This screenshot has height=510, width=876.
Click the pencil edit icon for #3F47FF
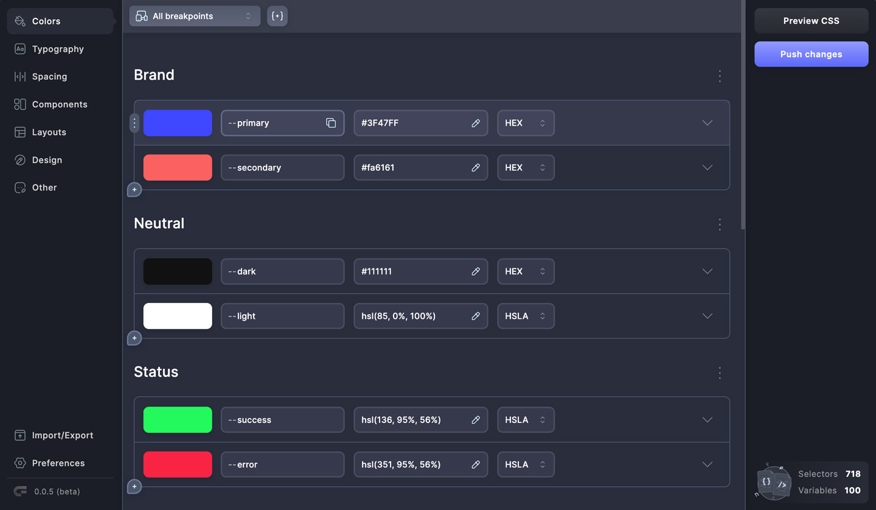[x=476, y=123]
